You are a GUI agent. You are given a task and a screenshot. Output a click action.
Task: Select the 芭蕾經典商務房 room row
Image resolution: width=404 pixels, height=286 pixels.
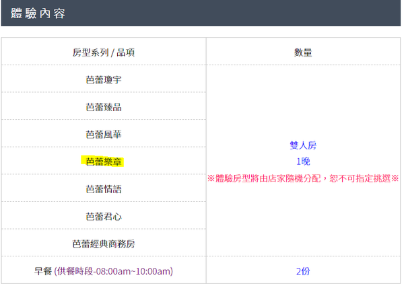coord(104,244)
